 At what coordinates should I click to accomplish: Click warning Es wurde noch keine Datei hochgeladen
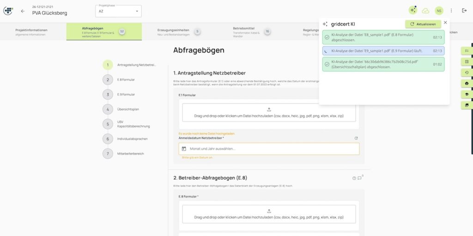coord(206,133)
